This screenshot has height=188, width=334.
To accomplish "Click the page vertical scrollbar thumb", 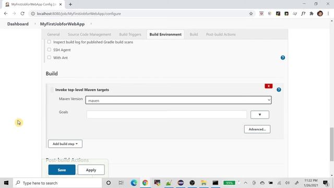I will pyautogui.click(x=332, y=144).
